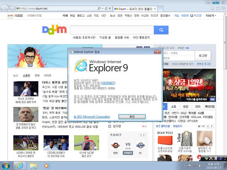Click the 전력분석 button under VS

tap(128, 153)
